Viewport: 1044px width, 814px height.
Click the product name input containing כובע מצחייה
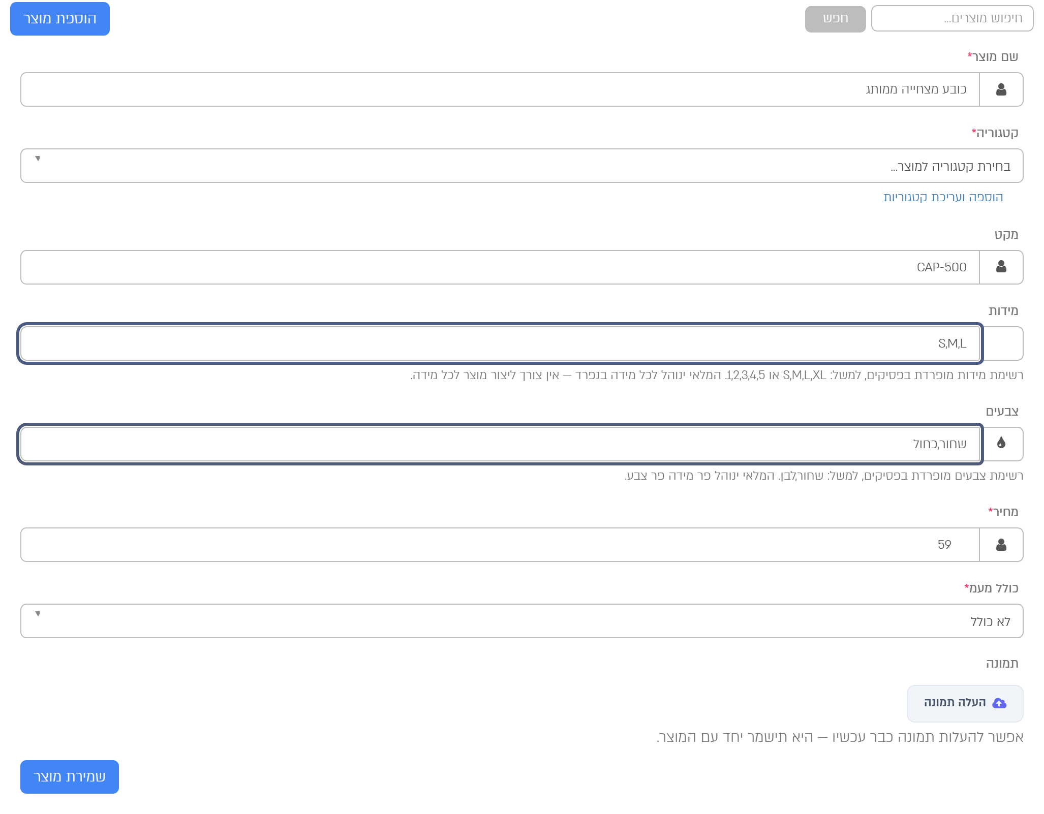point(500,89)
